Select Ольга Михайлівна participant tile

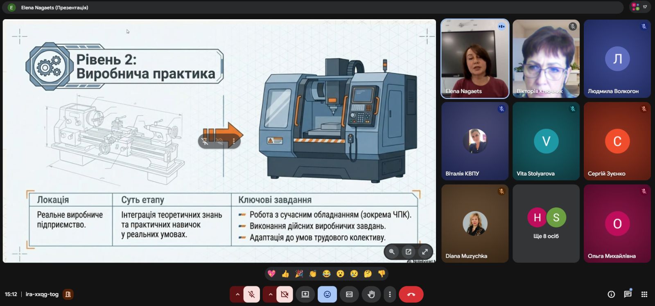[617, 223]
